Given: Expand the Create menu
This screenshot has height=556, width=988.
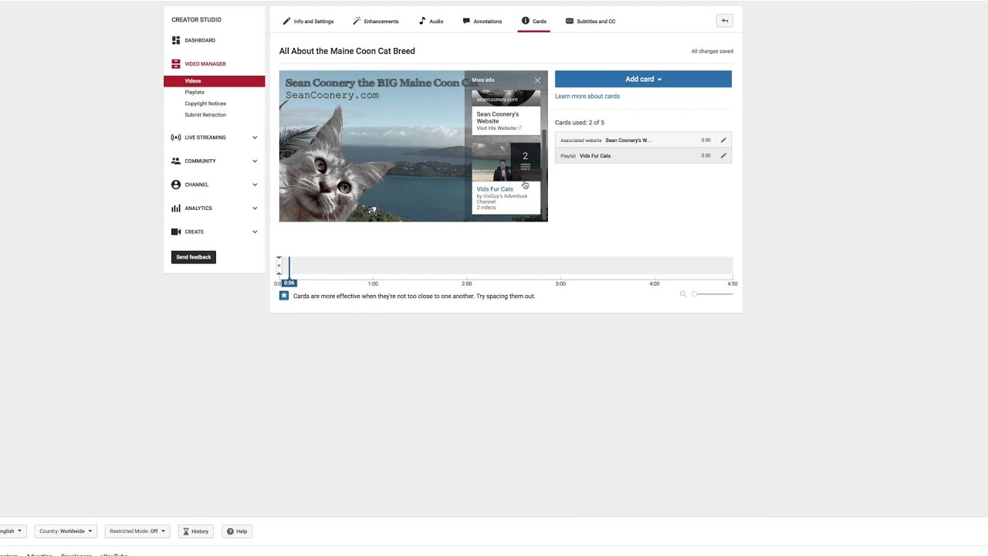Looking at the screenshot, I should click(x=255, y=232).
